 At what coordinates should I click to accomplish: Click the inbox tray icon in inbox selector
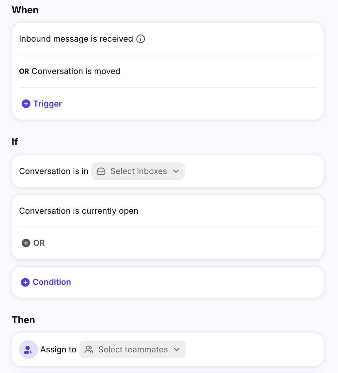tap(101, 171)
